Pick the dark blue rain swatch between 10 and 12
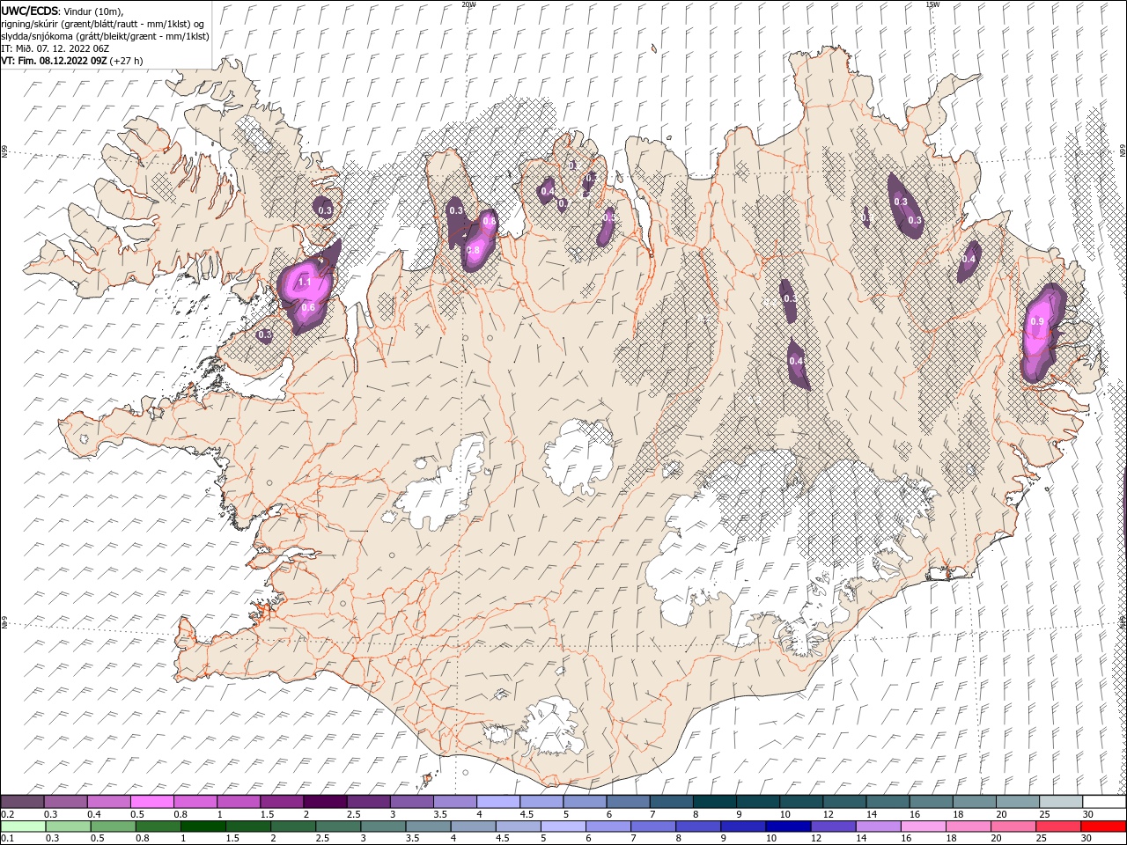Viewport: 1127px width, 845px height. click(787, 827)
